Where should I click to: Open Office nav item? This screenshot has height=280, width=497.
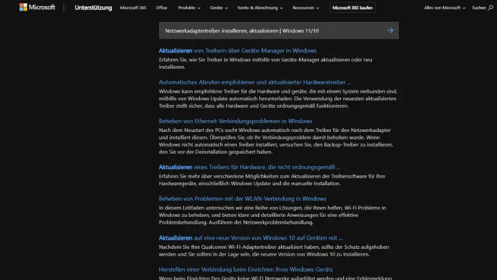coord(161,7)
